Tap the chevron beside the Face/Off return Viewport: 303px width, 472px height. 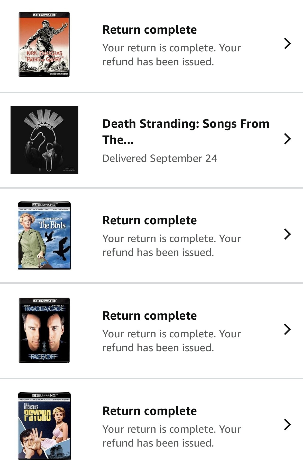click(x=287, y=329)
